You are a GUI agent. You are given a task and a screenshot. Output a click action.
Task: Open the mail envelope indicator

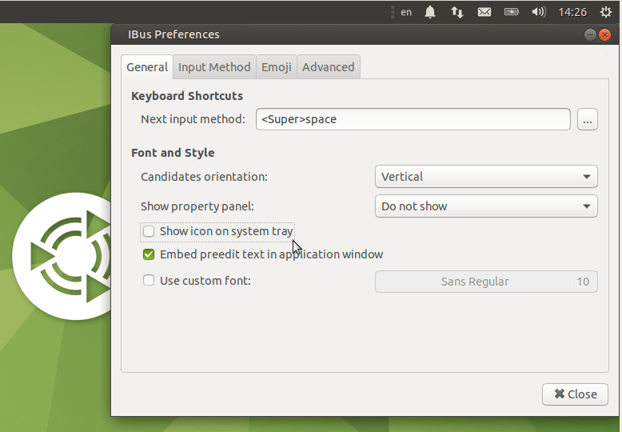coord(484,12)
